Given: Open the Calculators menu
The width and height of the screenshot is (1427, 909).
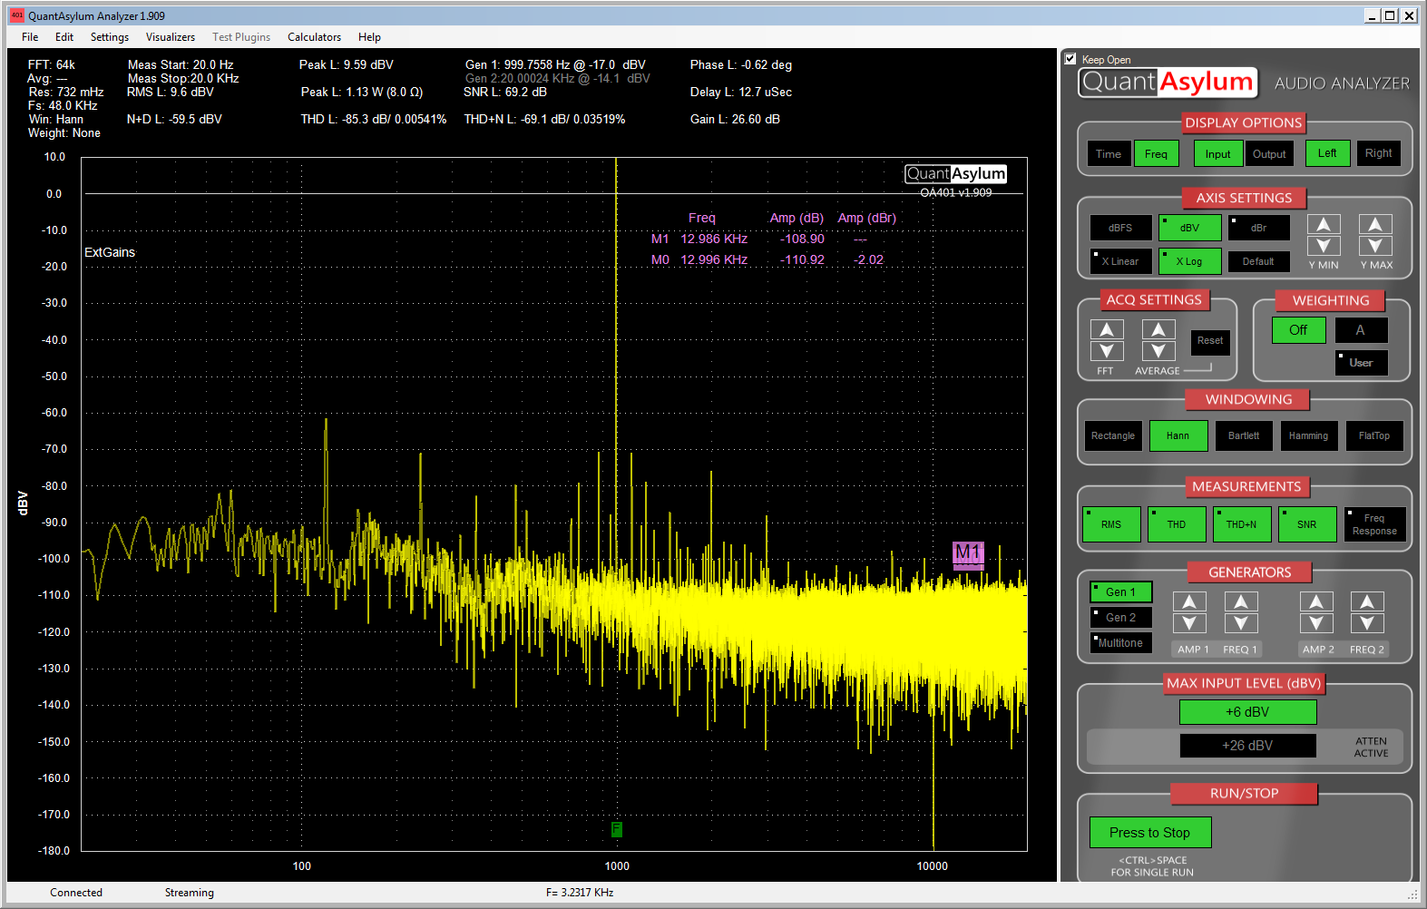Looking at the screenshot, I should pyautogui.click(x=315, y=37).
